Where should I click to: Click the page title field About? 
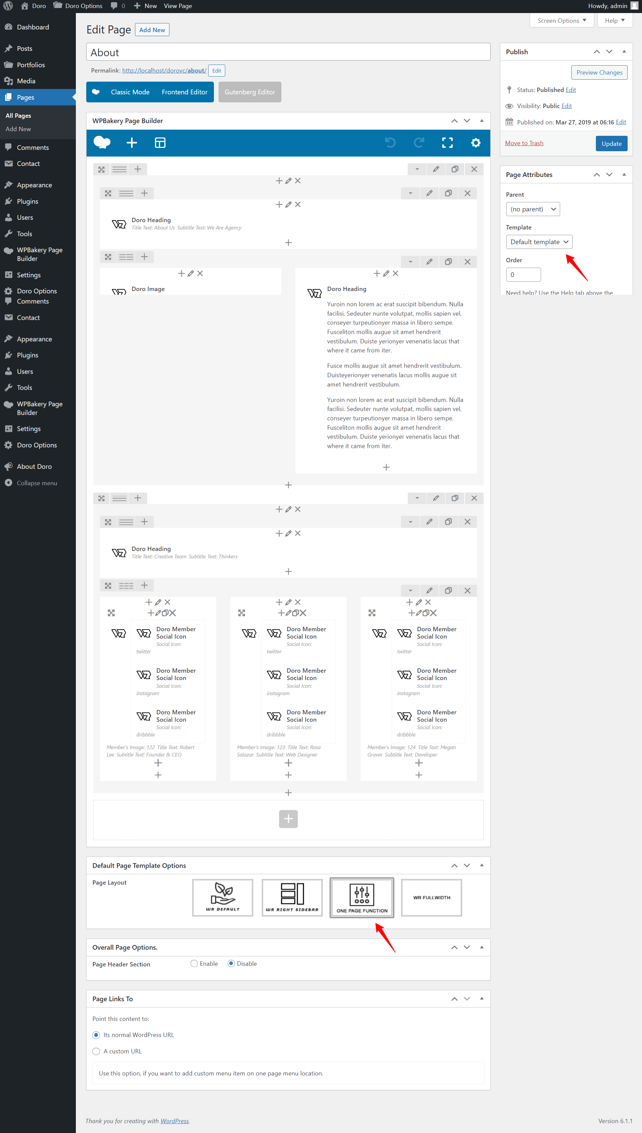(x=288, y=52)
